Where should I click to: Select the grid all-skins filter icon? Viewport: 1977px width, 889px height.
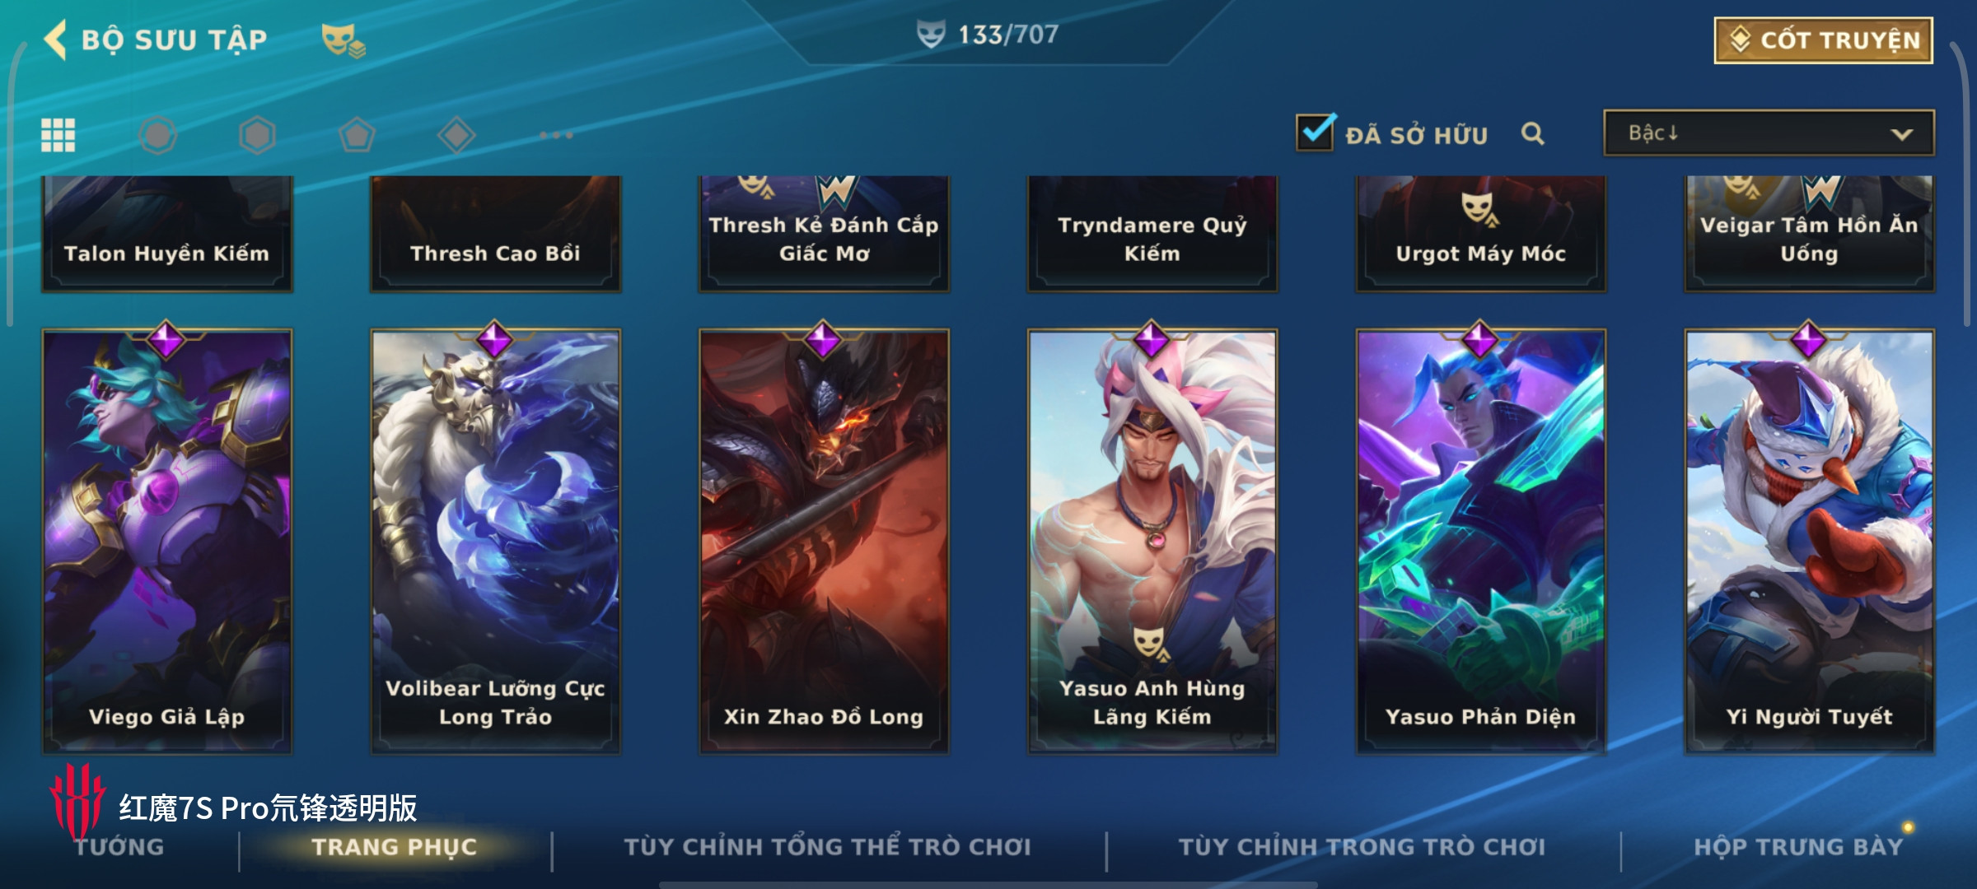58,135
